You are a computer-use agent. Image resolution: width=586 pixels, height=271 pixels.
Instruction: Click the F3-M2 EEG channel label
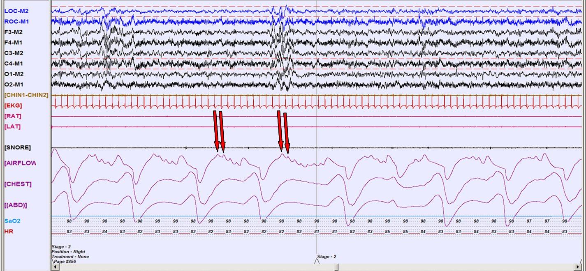(x=14, y=32)
